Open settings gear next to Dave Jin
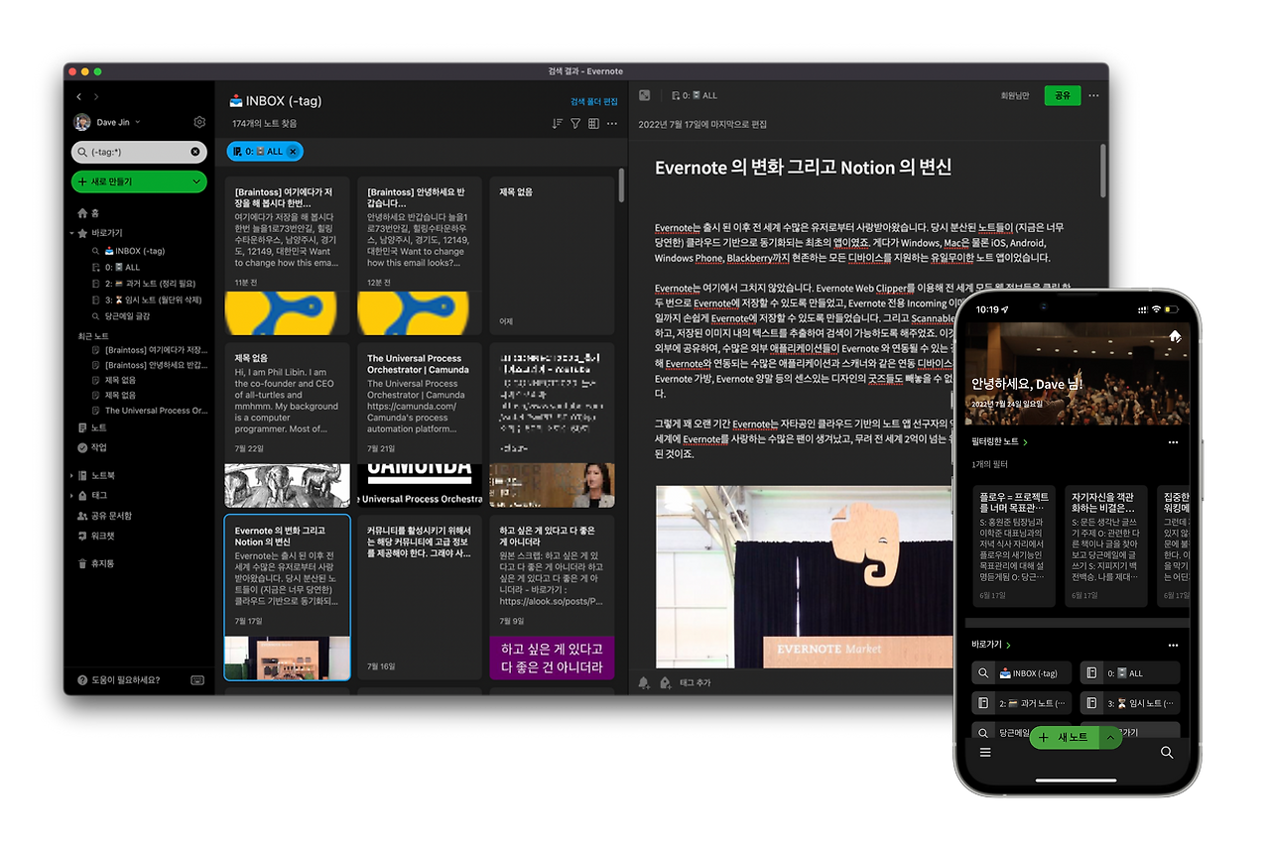Image resolution: width=1270 pixels, height=842 pixels. point(199,122)
